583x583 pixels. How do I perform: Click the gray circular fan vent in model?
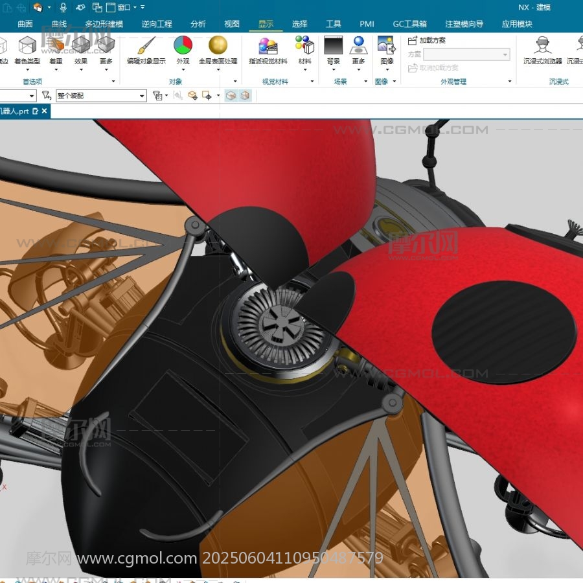[282, 327]
